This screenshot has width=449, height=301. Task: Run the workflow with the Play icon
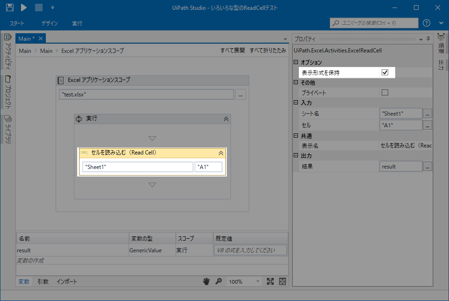24,7
